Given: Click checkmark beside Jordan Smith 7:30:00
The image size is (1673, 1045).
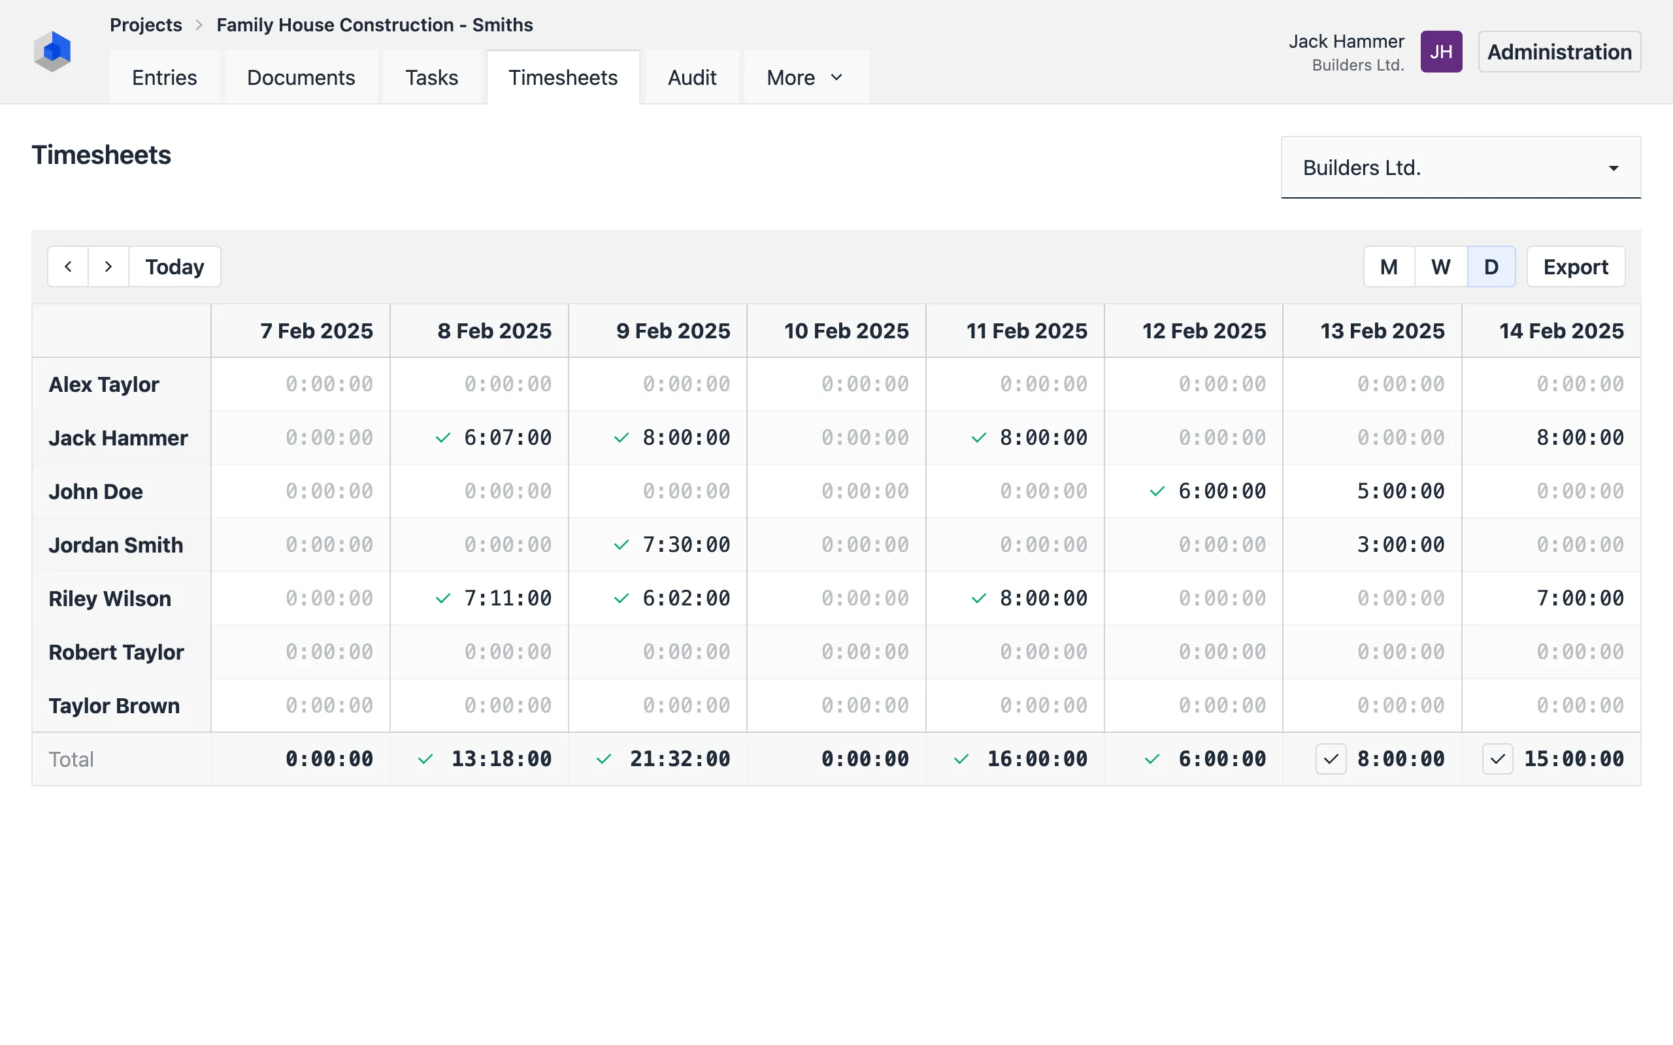Looking at the screenshot, I should (621, 545).
